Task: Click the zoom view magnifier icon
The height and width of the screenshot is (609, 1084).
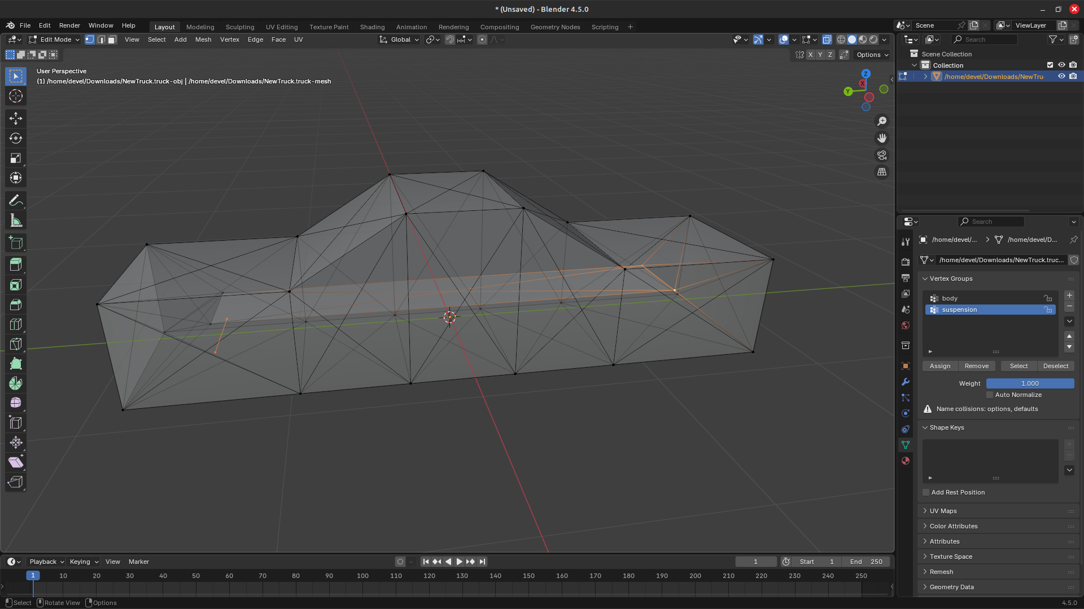Action: point(882,121)
